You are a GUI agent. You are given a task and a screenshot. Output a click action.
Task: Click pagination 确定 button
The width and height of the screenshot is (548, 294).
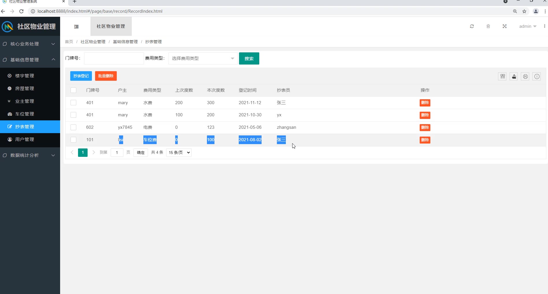pos(141,152)
